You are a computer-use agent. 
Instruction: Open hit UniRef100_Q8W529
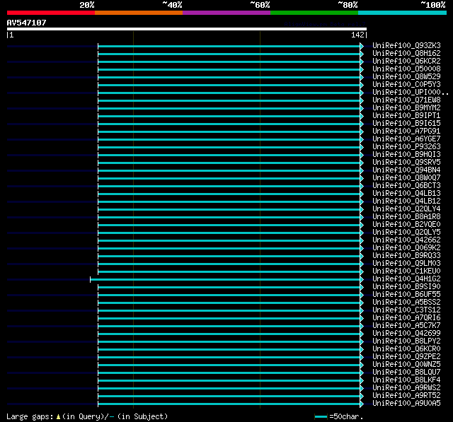click(406, 77)
